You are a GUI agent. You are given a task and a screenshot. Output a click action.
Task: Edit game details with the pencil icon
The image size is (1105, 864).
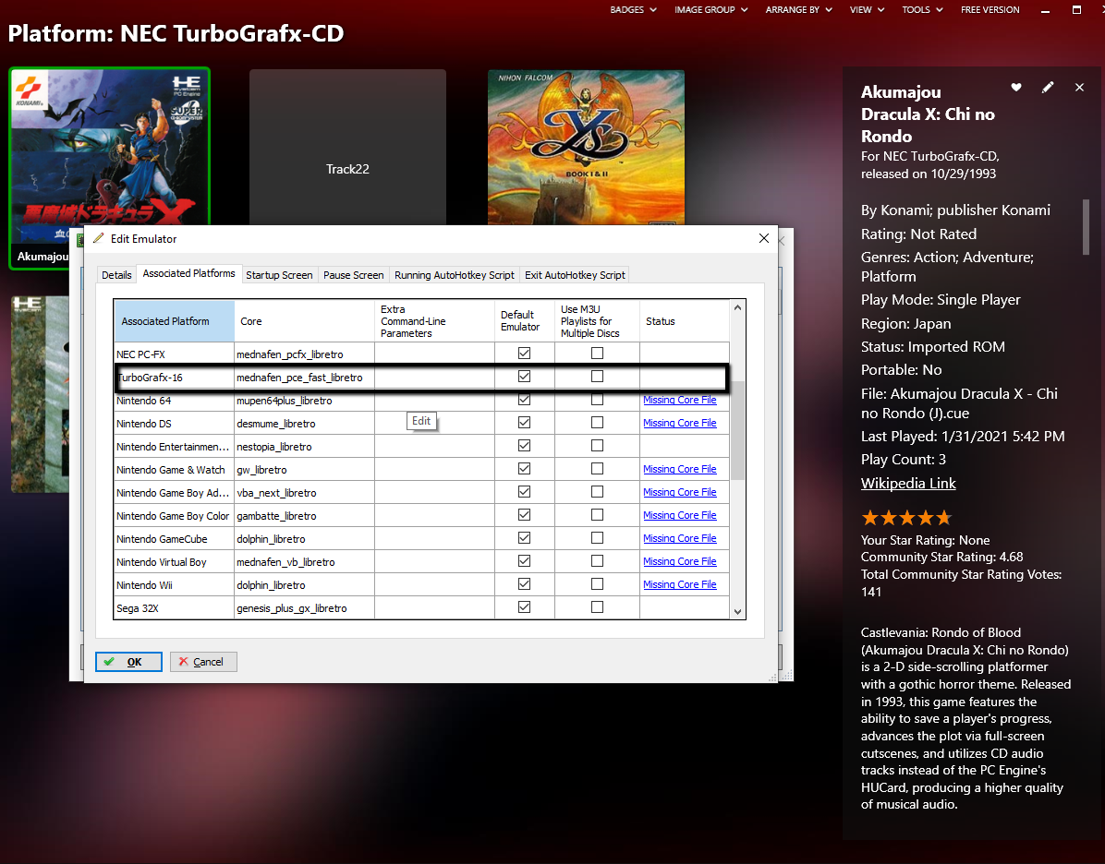pyautogui.click(x=1048, y=88)
